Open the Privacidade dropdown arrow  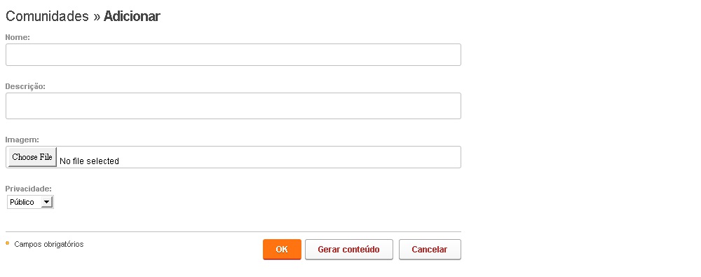(x=46, y=202)
